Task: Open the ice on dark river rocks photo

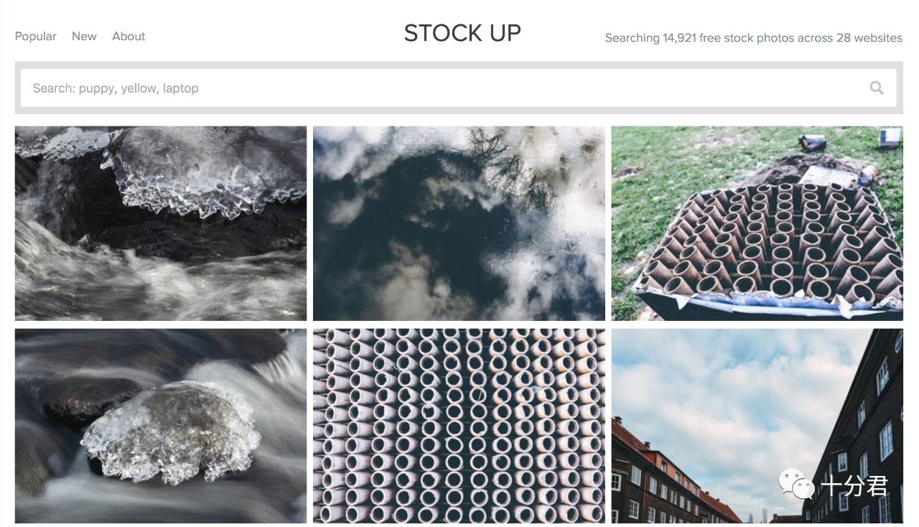Action: tap(161, 223)
